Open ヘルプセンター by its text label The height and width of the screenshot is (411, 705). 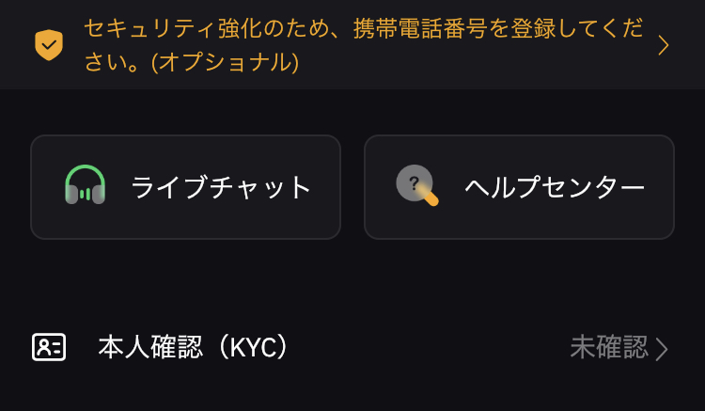pyautogui.click(x=555, y=187)
